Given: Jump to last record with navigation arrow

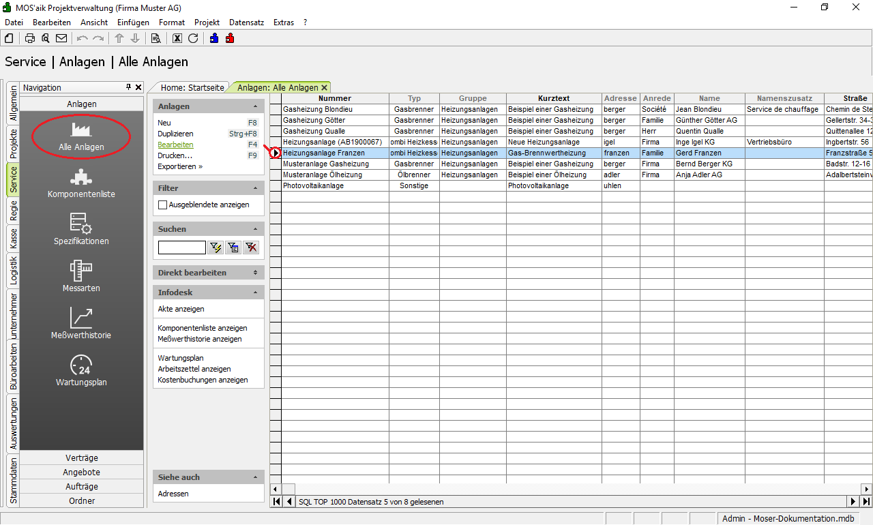Looking at the screenshot, I should point(866,502).
